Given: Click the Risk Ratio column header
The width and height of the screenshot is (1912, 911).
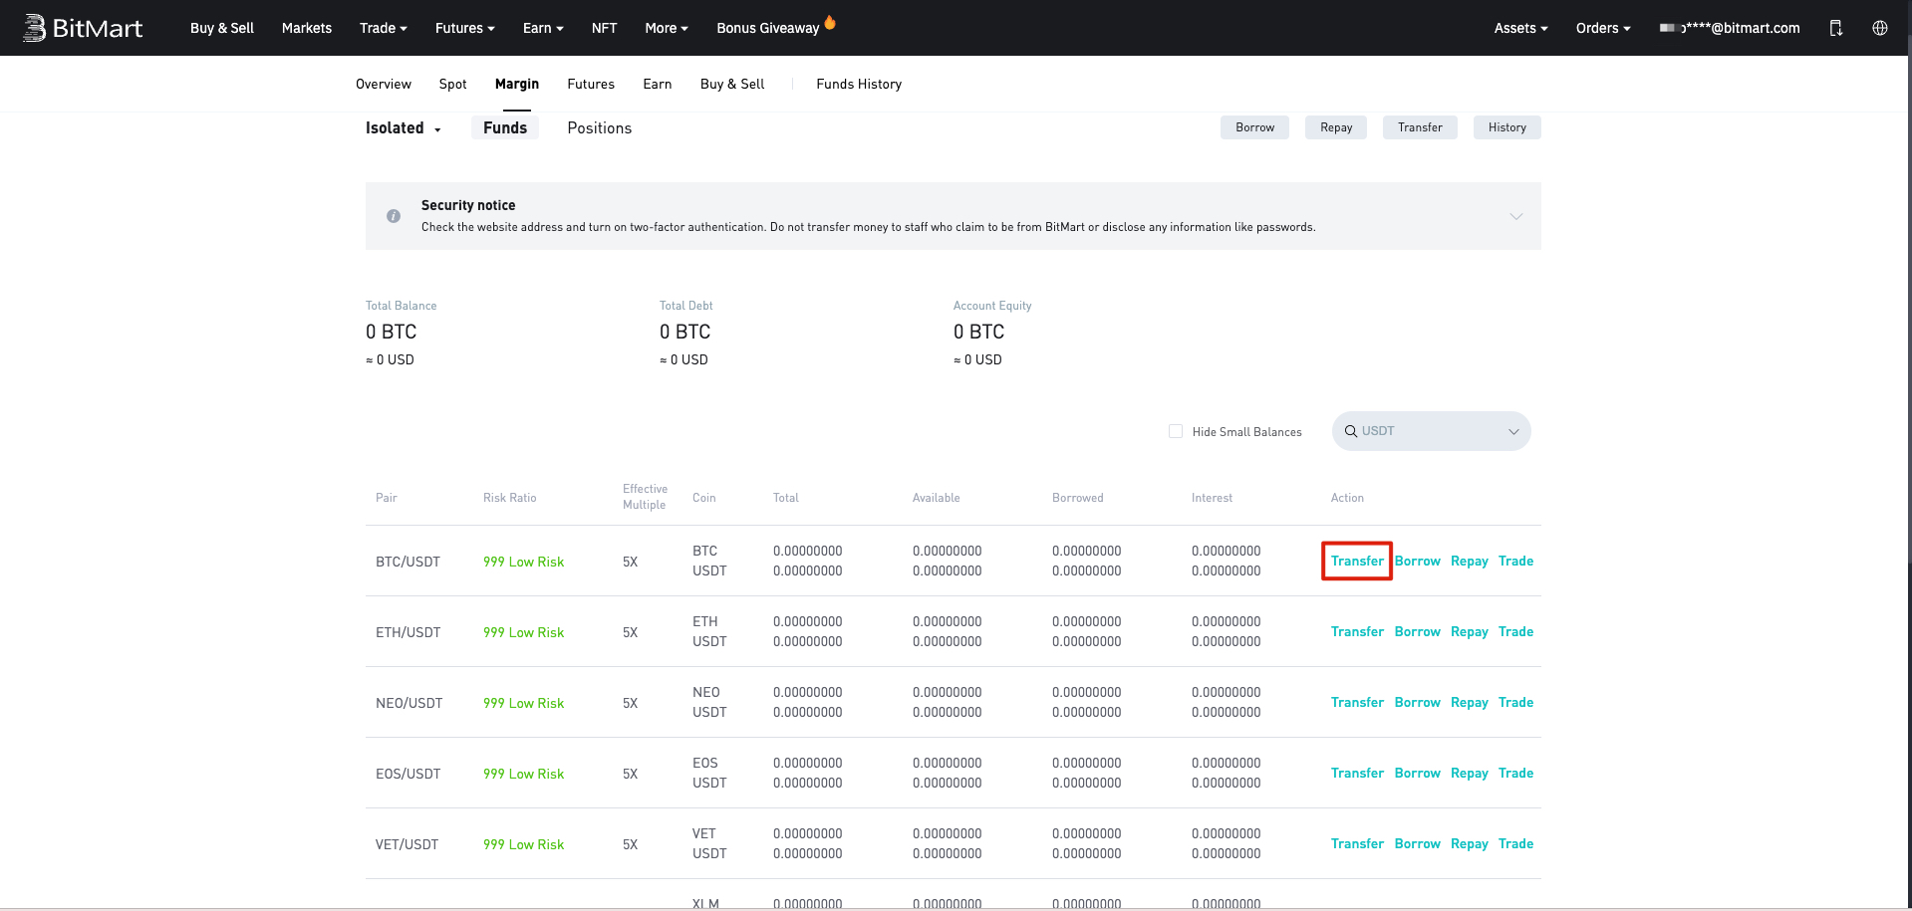Looking at the screenshot, I should (x=509, y=498).
